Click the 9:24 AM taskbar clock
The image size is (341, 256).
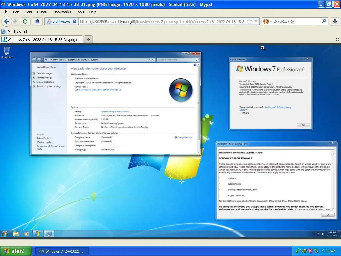coord(329,251)
